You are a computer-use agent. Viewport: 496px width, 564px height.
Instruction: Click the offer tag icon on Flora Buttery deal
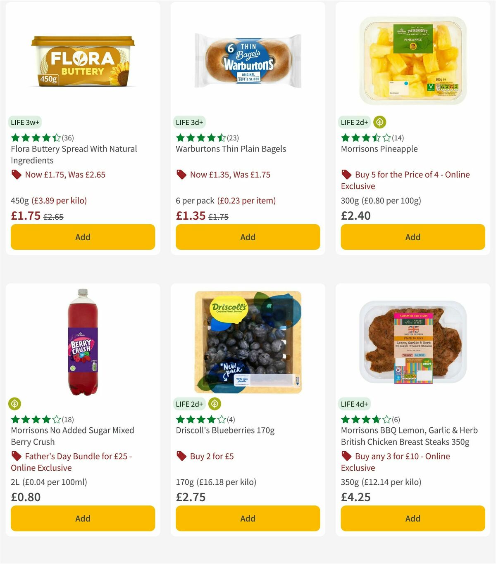17,175
